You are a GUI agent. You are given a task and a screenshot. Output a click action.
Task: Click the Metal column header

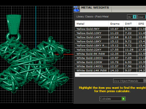92,24
